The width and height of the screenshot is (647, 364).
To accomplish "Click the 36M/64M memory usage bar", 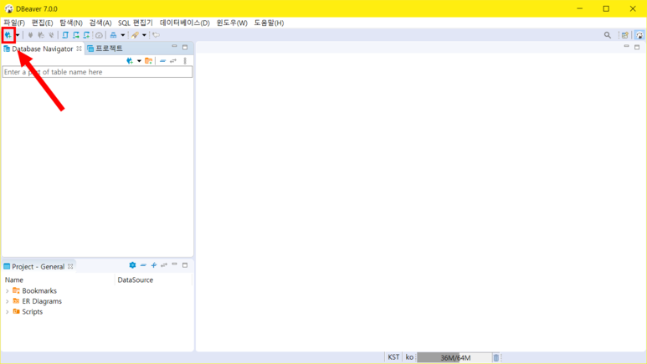I will point(454,358).
